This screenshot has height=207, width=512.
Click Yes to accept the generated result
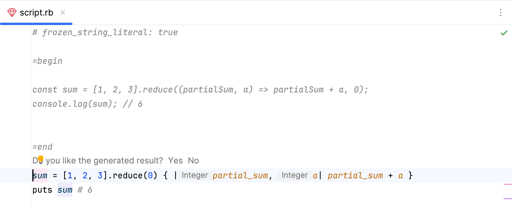click(176, 160)
